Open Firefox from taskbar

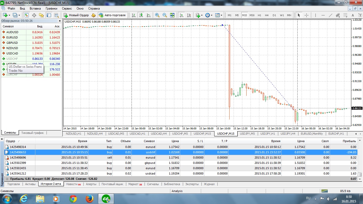tap(90, 199)
